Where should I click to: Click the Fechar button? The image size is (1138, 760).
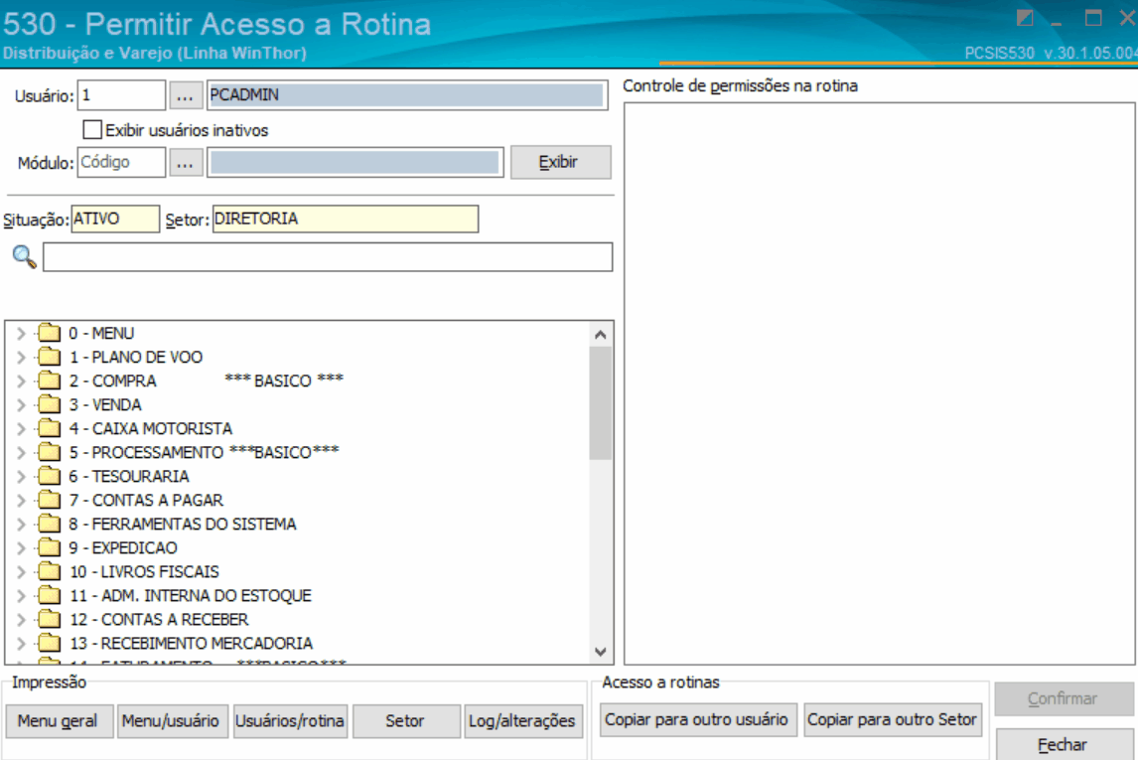click(x=1064, y=745)
